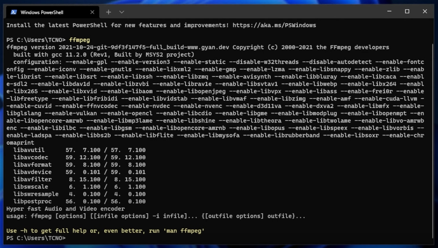The image size is (438, 248).
Task: Click the 'configuration:' label
Action: pyautogui.click(x=37, y=62)
